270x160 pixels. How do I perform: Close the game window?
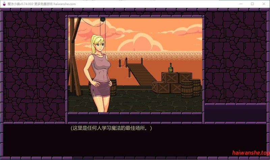click(x=264, y=4)
